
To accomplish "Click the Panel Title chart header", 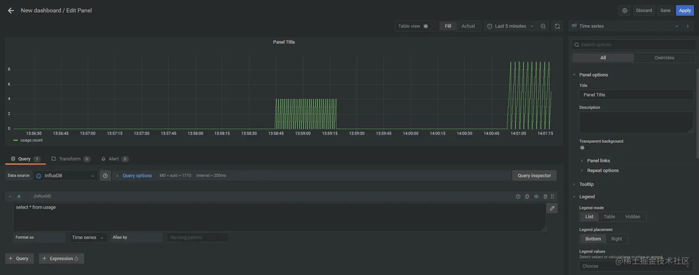I will pos(284,42).
